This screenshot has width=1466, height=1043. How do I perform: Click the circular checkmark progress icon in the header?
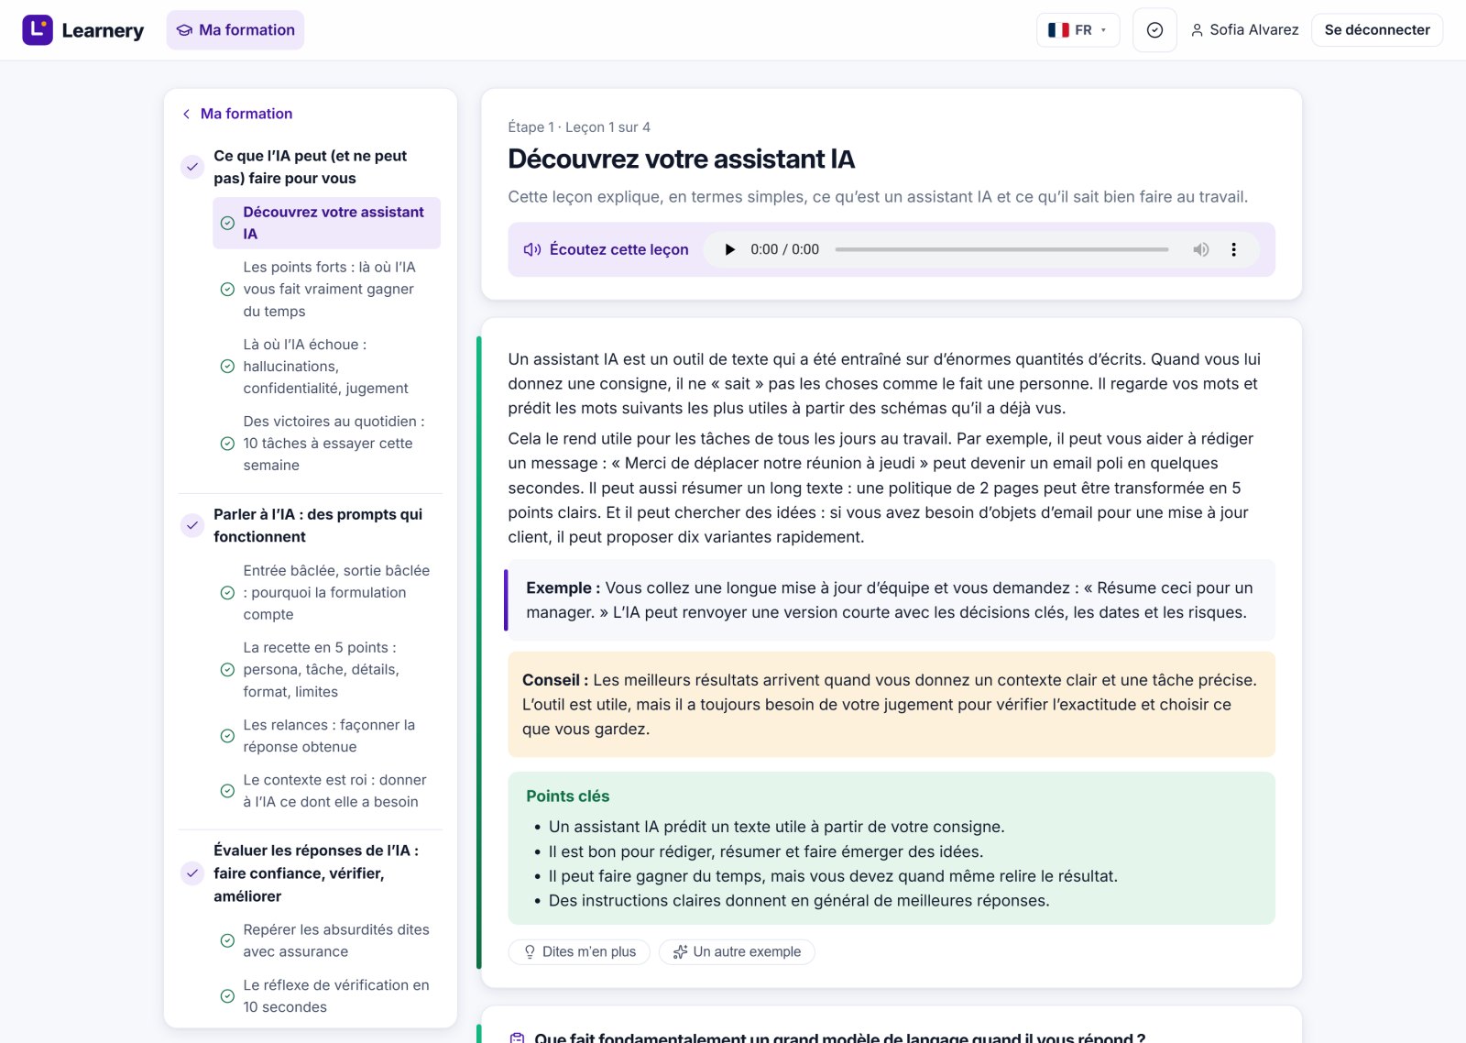(x=1154, y=30)
